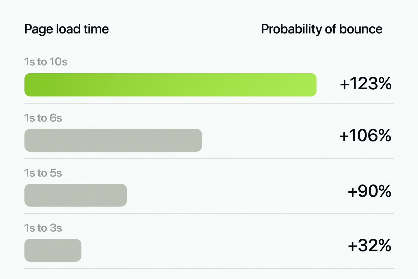Click the word "Page" in left heading
Screen dimensions: 418x279
coord(39,29)
